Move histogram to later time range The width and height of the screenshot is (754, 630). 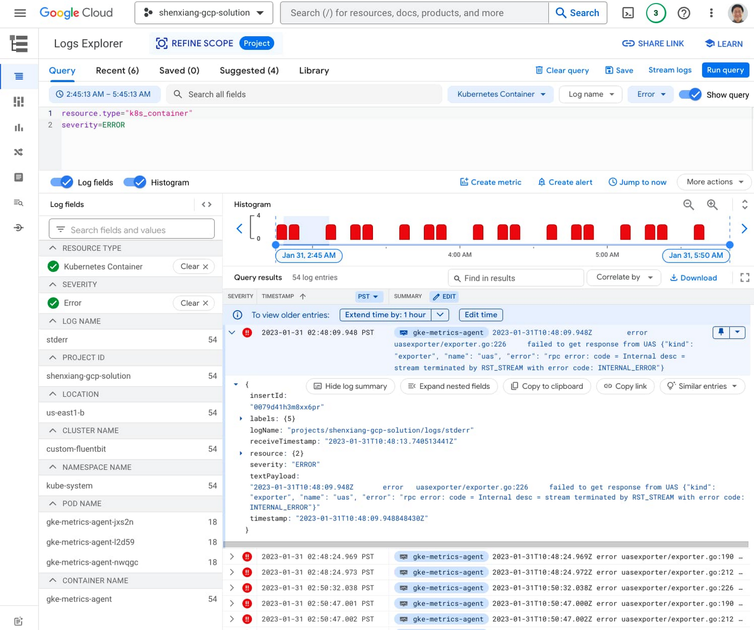[744, 229]
